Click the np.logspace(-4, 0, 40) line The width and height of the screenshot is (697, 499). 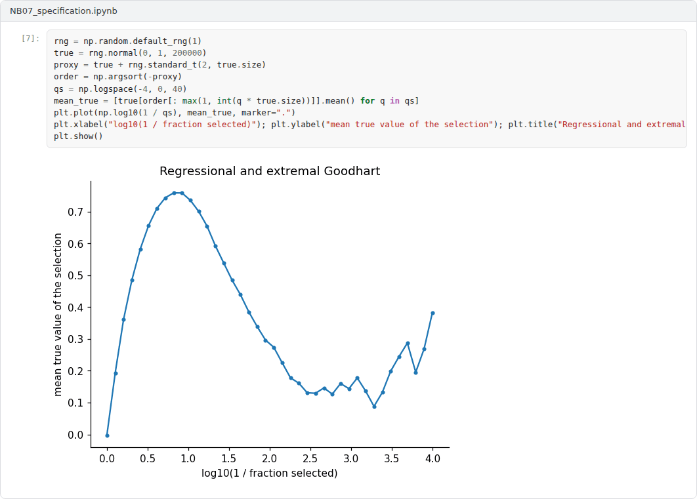coord(120,89)
